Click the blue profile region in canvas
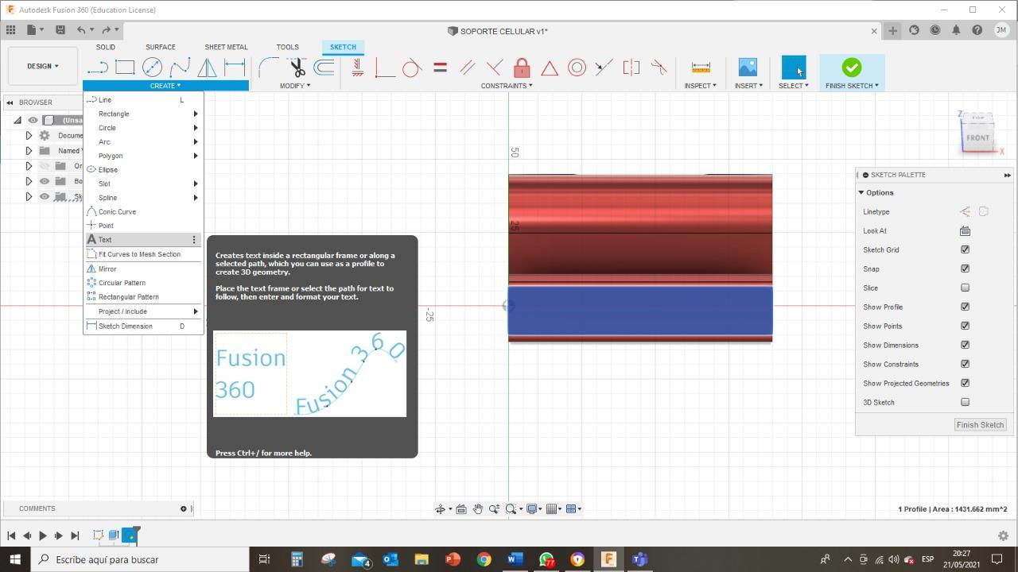1018x572 pixels. pyautogui.click(x=640, y=311)
